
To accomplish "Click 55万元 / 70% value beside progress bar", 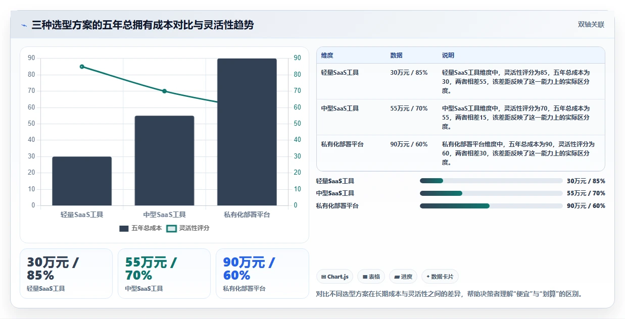I will (x=586, y=193).
